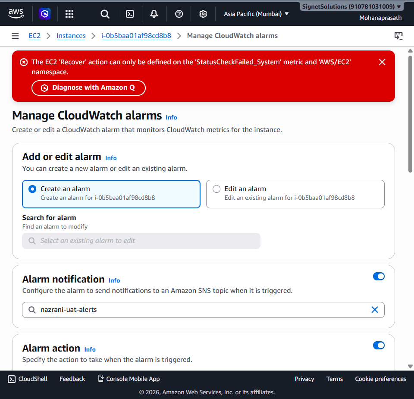This screenshot has width=414, height=399.
Task: Toggle the side navigation hamburger menu
Action: point(15,36)
